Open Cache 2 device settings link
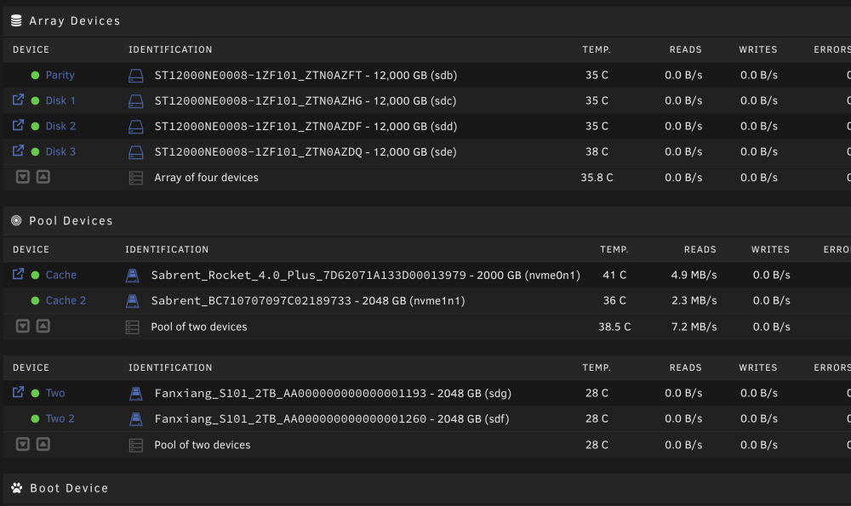Image resolution: width=851 pixels, height=506 pixels. click(66, 300)
